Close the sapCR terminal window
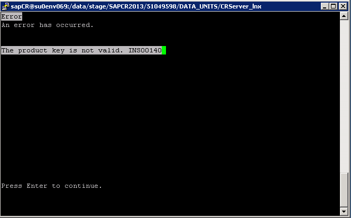 pos(343,6)
